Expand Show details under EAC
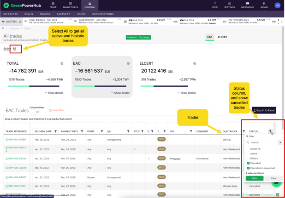The width and height of the screenshot is (285, 198). coord(120,93)
